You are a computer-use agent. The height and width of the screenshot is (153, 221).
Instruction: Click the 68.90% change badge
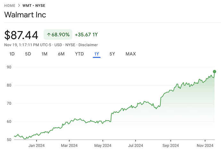(58, 35)
